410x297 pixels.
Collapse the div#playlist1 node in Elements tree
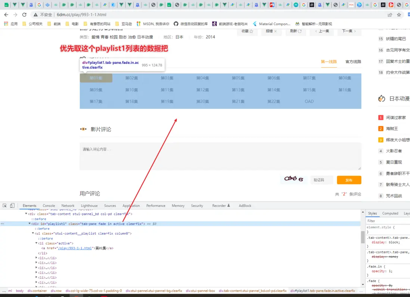(29, 223)
